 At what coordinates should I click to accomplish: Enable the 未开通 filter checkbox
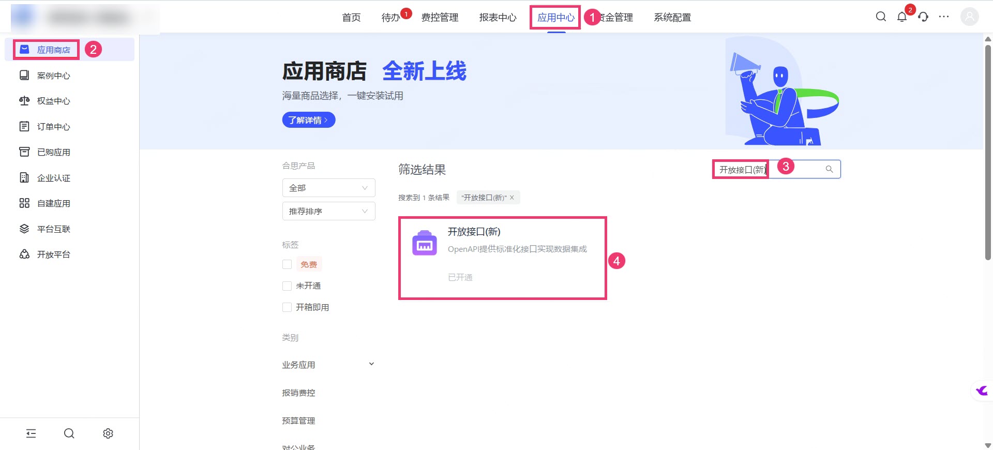(x=287, y=286)
